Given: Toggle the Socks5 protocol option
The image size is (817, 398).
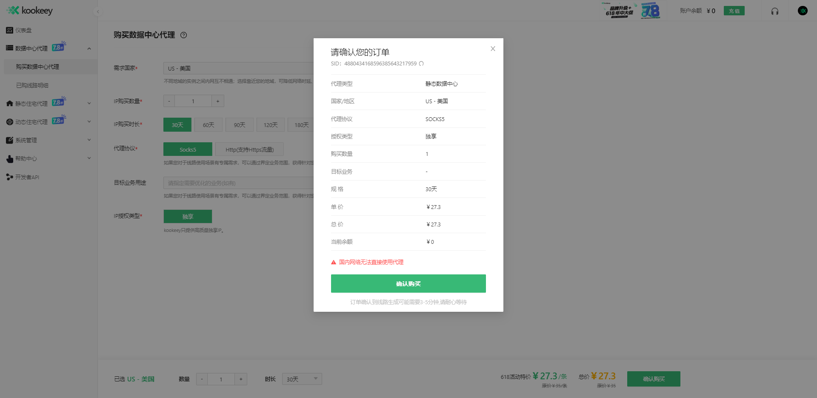Looking at the screenshot, I should 188,149.
